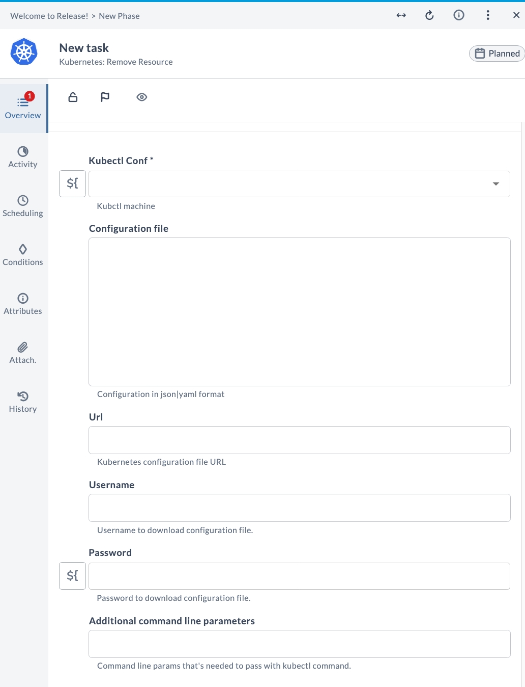Close the task panel with X
The width and height of the screenshot is (525, 687).
tap(516, 15)
